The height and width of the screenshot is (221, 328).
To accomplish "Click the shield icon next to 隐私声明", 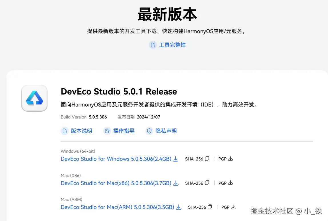I will 149,131.
